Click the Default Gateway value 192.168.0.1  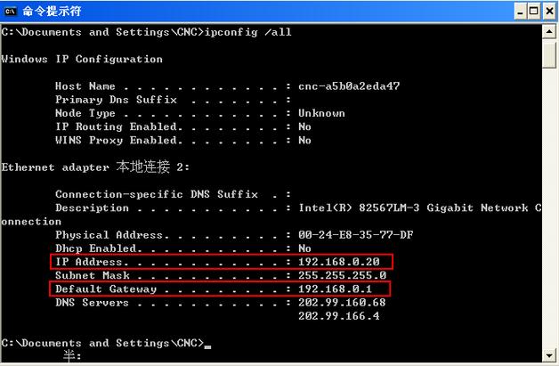coord(335,289)
